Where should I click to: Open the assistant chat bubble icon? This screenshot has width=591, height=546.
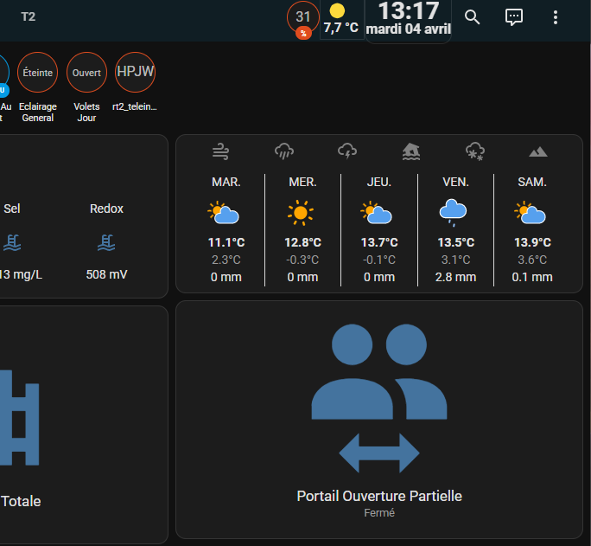(514, 17)
